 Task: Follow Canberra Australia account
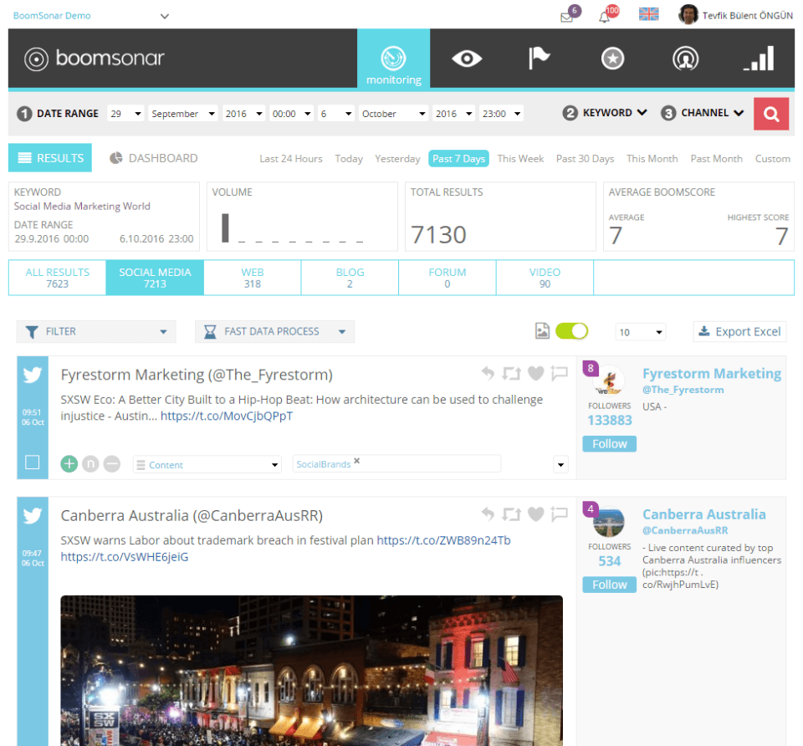(x=610, y=585)
